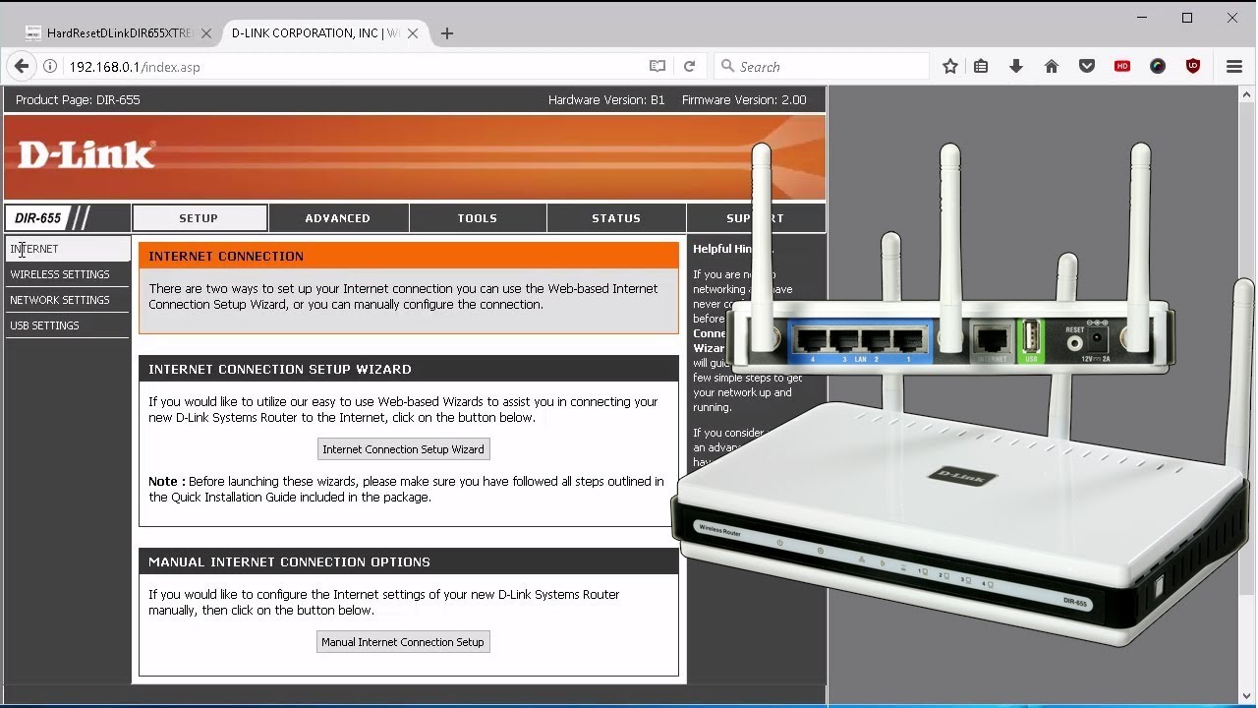This screenshot has height=708, width=1258.
Task: Click the D-Link logo banner
Action: coord(415,157)
